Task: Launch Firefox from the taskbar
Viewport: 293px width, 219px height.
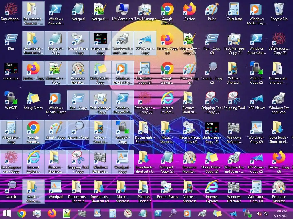Action: [52, 213]
